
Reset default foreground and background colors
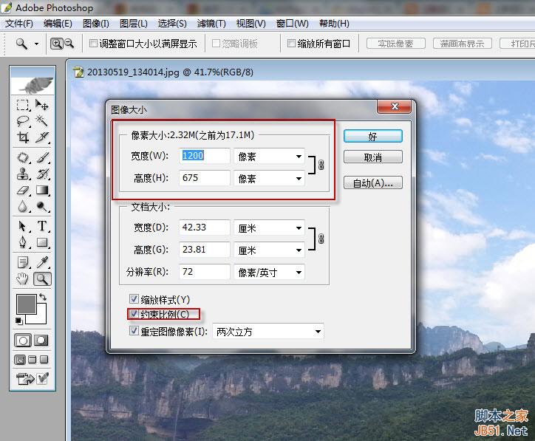19,321
